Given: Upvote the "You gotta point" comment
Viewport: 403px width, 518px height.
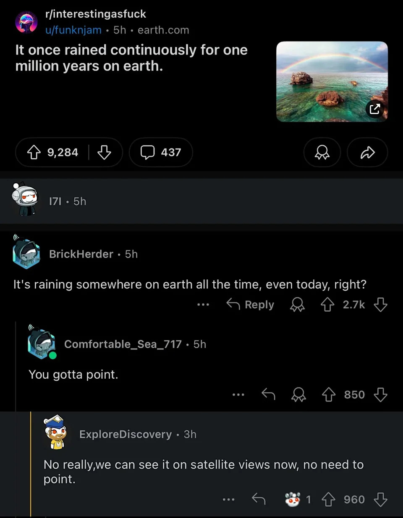Looking at the screenshot, I should [x=329, y=395].
